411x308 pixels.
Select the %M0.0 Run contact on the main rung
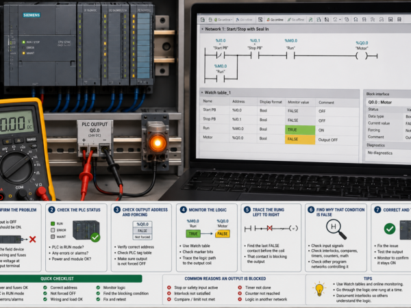(x=290, y=55)
